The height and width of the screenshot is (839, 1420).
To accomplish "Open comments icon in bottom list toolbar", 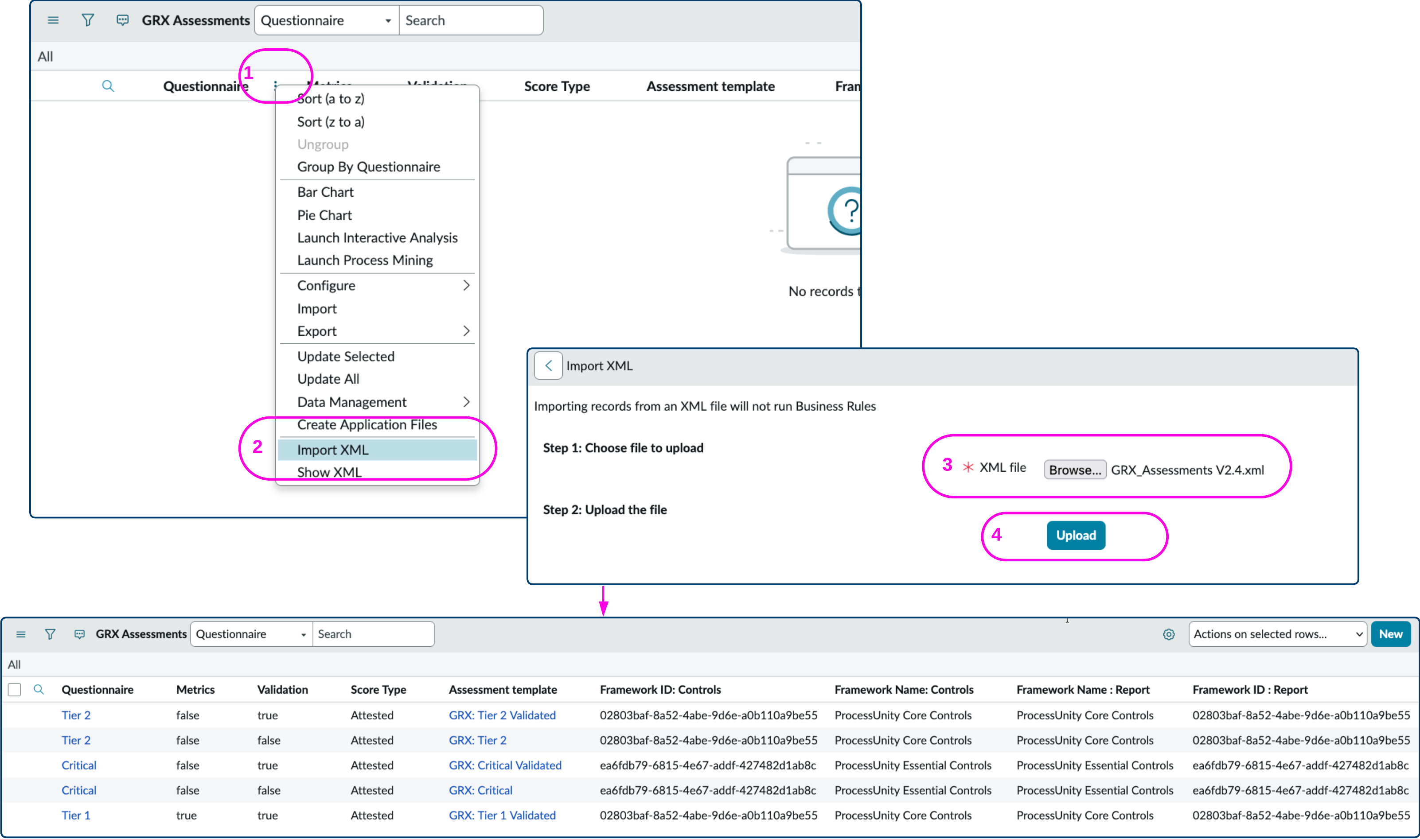I will tap(80, 634).
